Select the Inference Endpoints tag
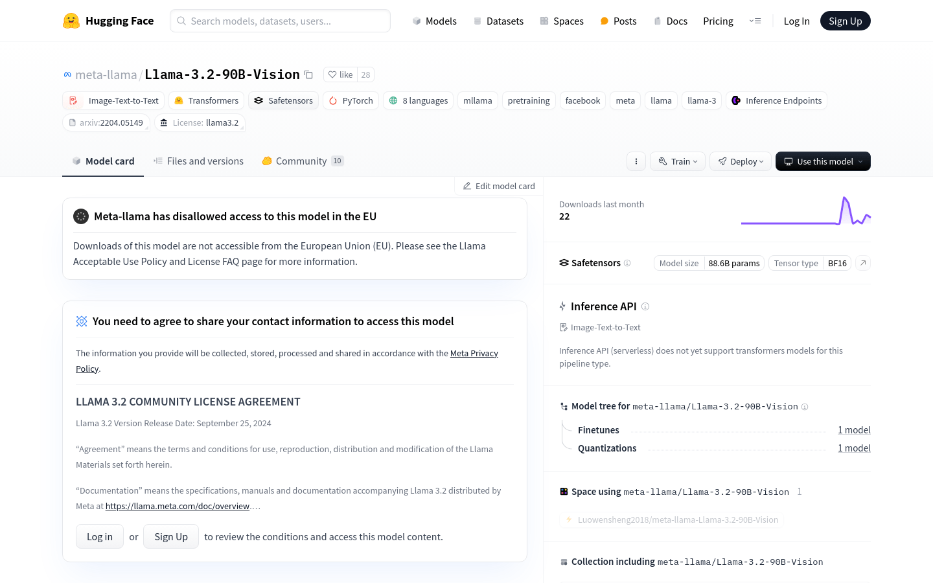This screenshot has width=933, height=583. tap(776, 100)
